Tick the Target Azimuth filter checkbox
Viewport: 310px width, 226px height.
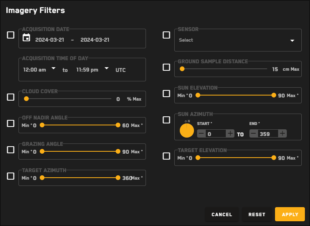click(11, 176)
